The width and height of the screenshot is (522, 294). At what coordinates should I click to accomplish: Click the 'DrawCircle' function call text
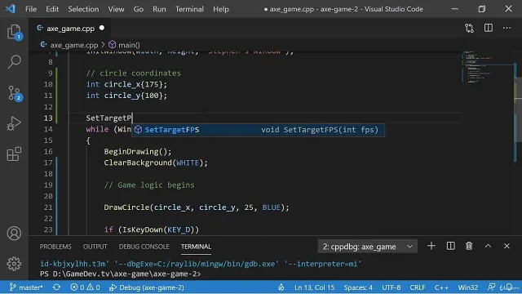tap(127, 207)
